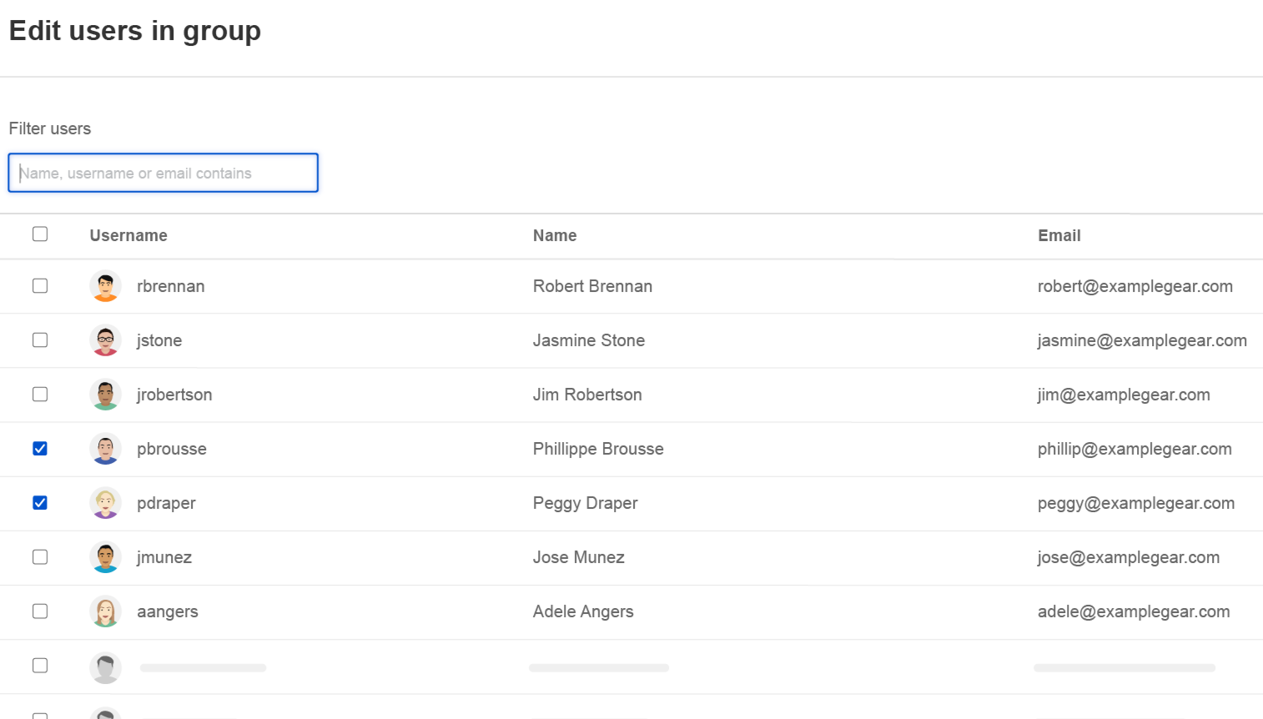Toggle the select-all checkbox in table header
This screenshot has height=719, width=1263.
[40, 234]
